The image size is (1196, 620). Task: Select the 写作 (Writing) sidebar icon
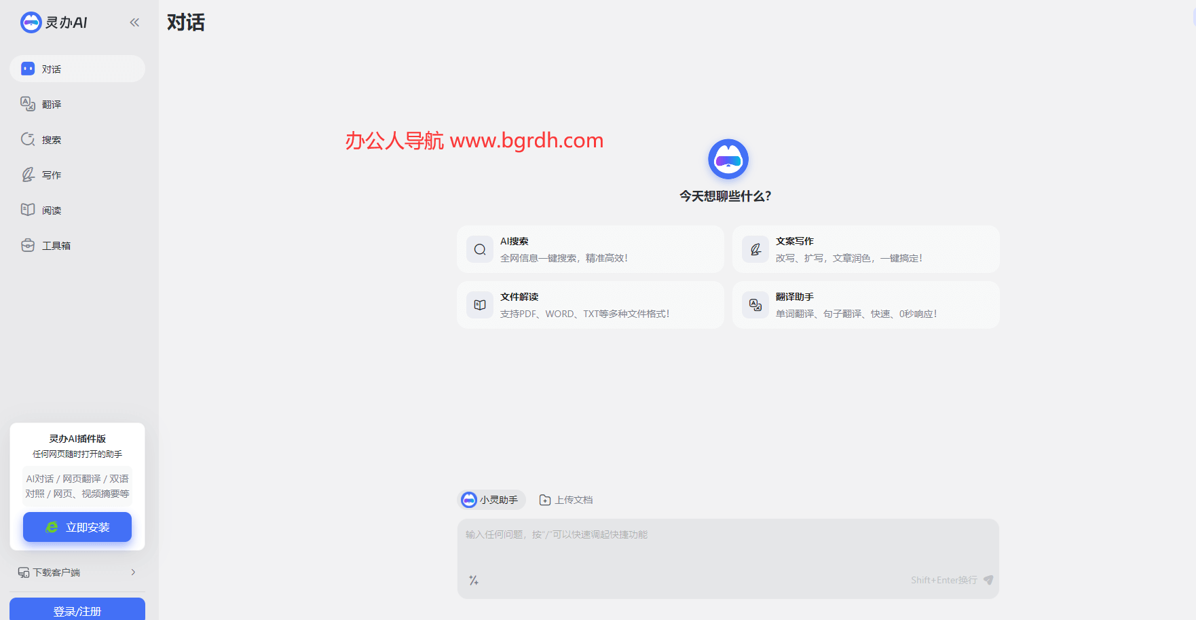click(27, 175)
